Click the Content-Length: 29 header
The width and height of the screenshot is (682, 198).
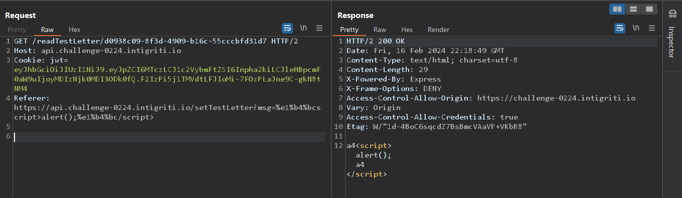coord(387,69)
